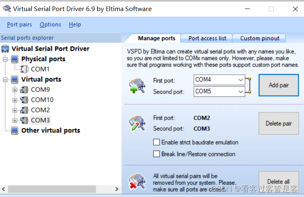Click the Add pair button
Screen dimensions: 304x197
tap(279, 85)
